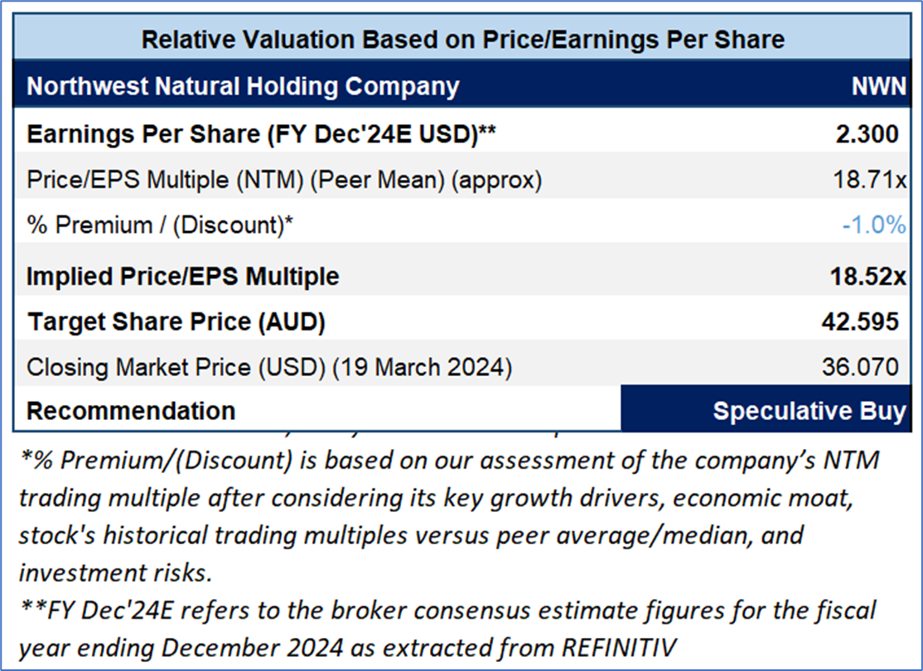Click the blue -1.0% discount value
The height and width of the screenshot is (671, 923).
click(873, 226)
